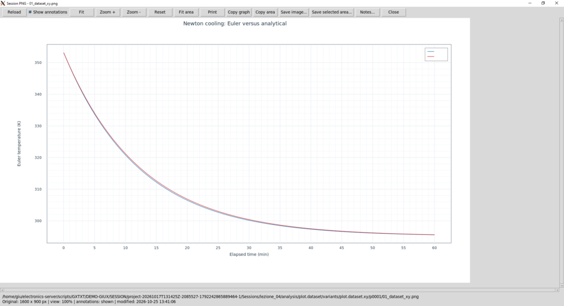This screenshot has width=564, height=306.
Task: Select the Fit area button
Action: click(186, 12)
